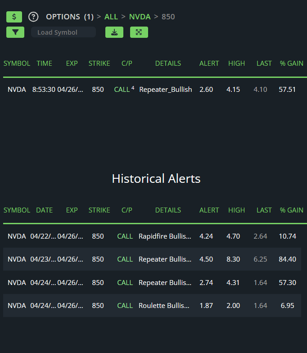The height and width of the screenshot is (353, 307).
Task: Click the historical gain value 84.40
Action: 287,259
